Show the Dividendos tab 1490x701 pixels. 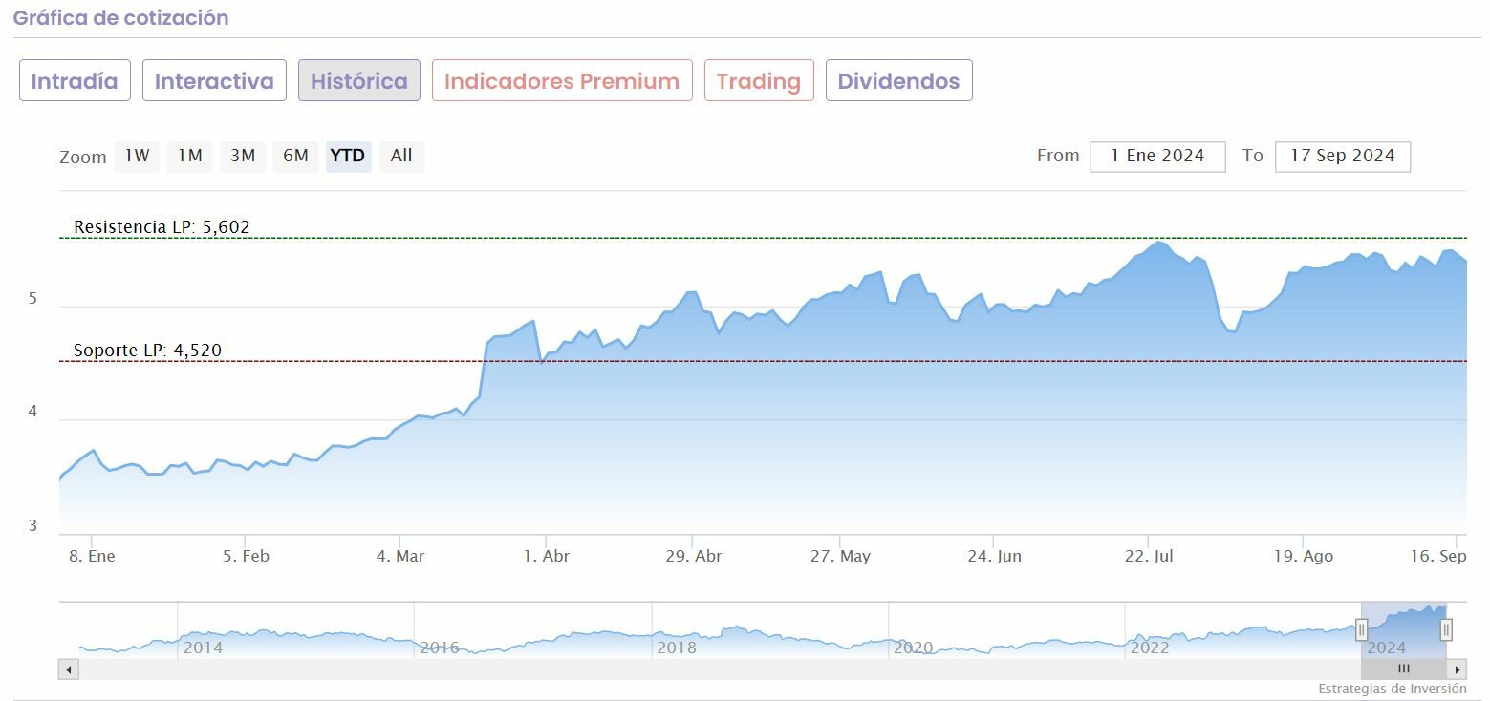coord(898,81)
